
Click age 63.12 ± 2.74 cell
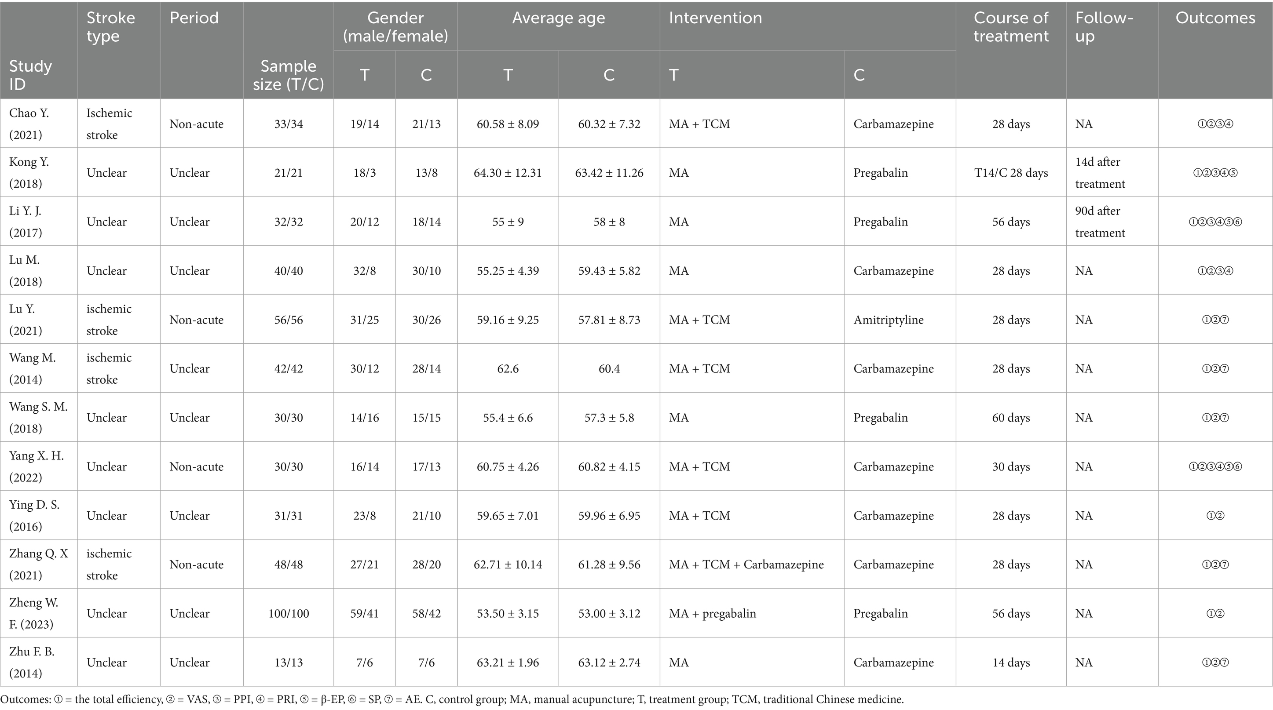[x=609, y=662]
